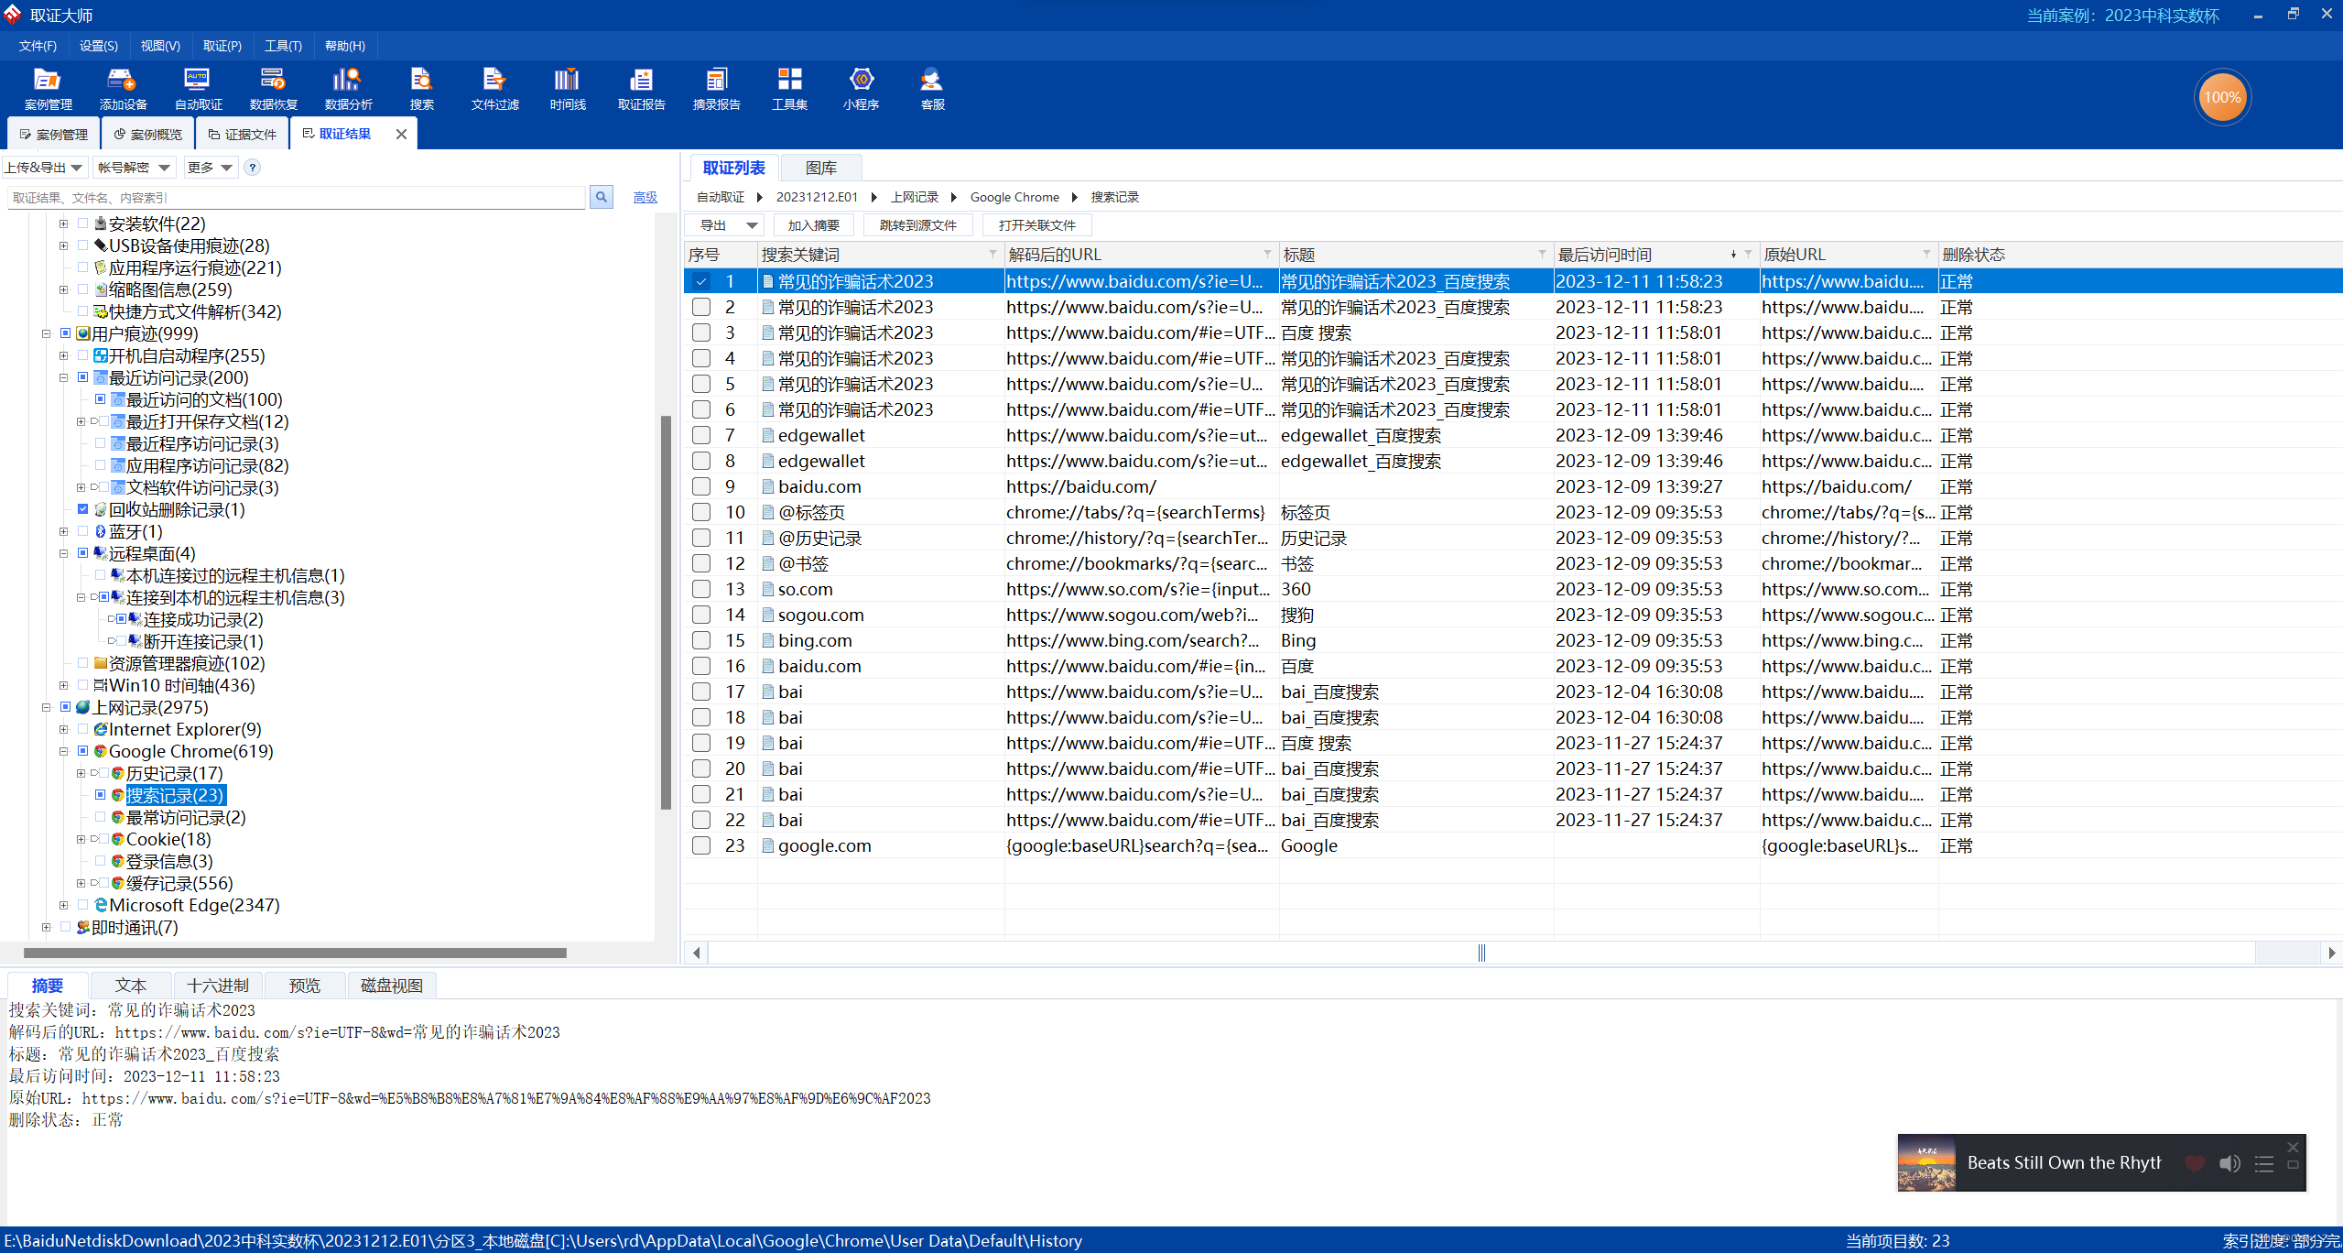Expand the Microsoft Edge(2347) tree node
The image size is (2343, 1253).
point(63,905)
